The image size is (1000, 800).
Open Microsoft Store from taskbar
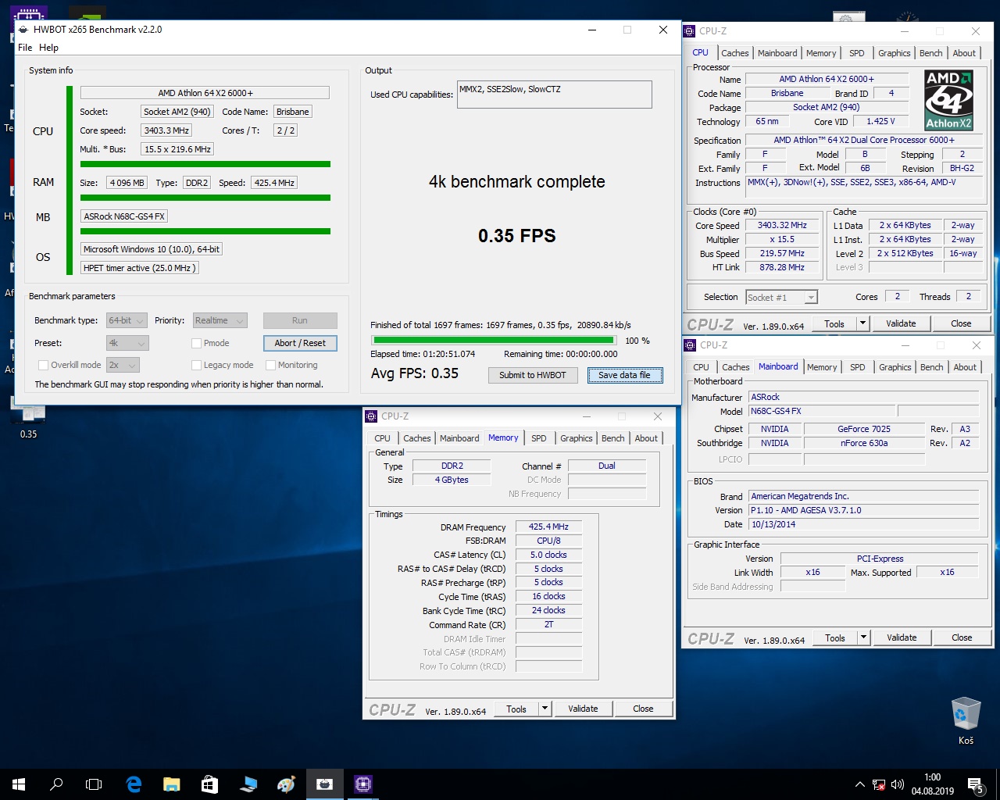pos(209,784)
